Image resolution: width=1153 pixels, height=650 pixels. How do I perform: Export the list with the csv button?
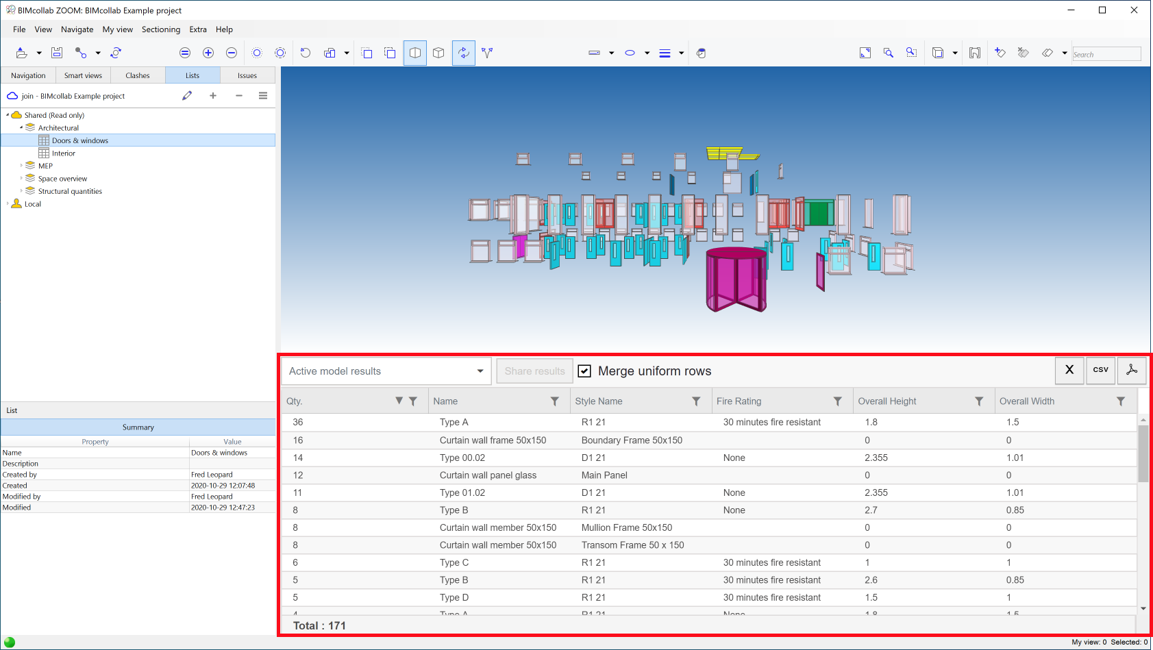pyautogui.click(x=1100, y=371)
